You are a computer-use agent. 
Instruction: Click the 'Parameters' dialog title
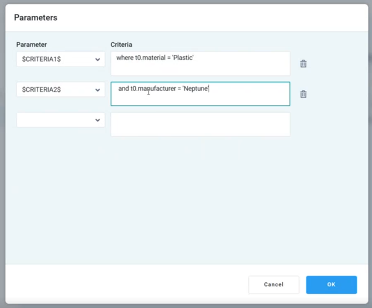pos(36,17)
